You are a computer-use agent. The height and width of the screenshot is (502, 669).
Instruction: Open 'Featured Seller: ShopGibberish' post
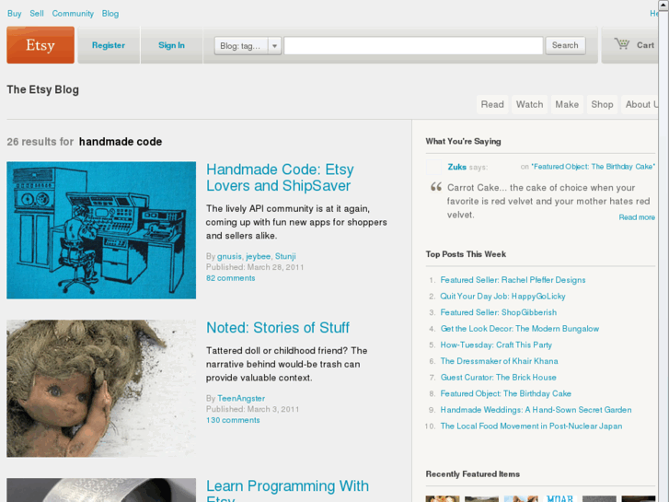pyautogui.click(x=499, y=312)
